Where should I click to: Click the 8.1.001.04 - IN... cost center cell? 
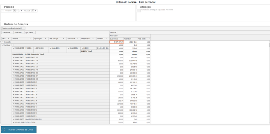tap(103, 48)
